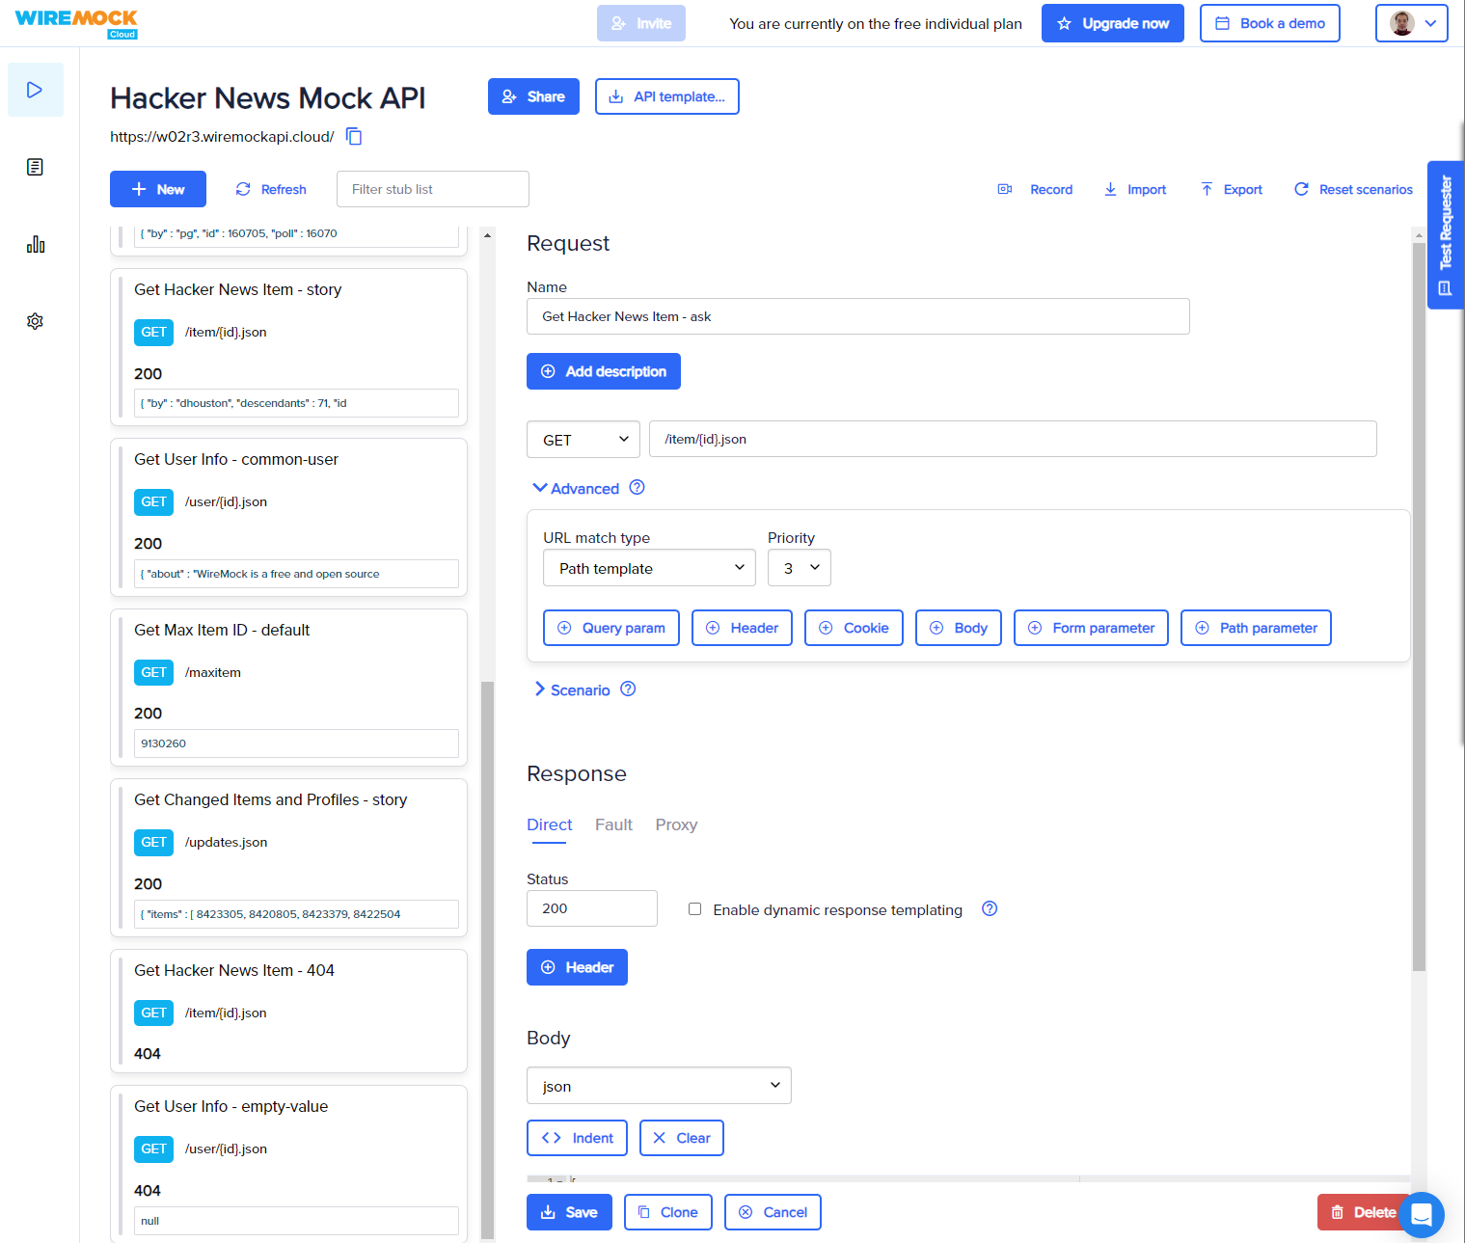Open the Test Requester side panel

click(x=1445, y=234)
